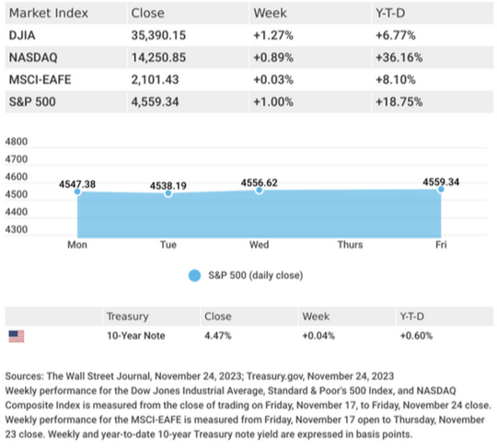Click the Week header in market table
This screenshot has height=448, width=497.
pyautogui.click(x=270, y=13)
